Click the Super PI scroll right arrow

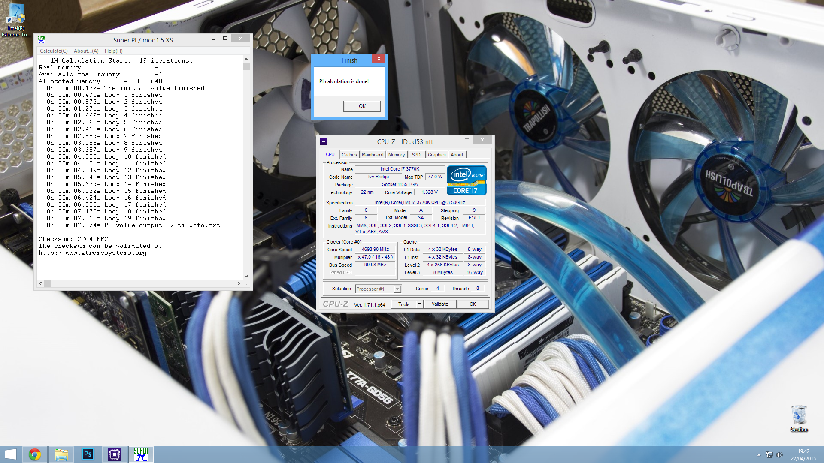(x=239, y=284)
